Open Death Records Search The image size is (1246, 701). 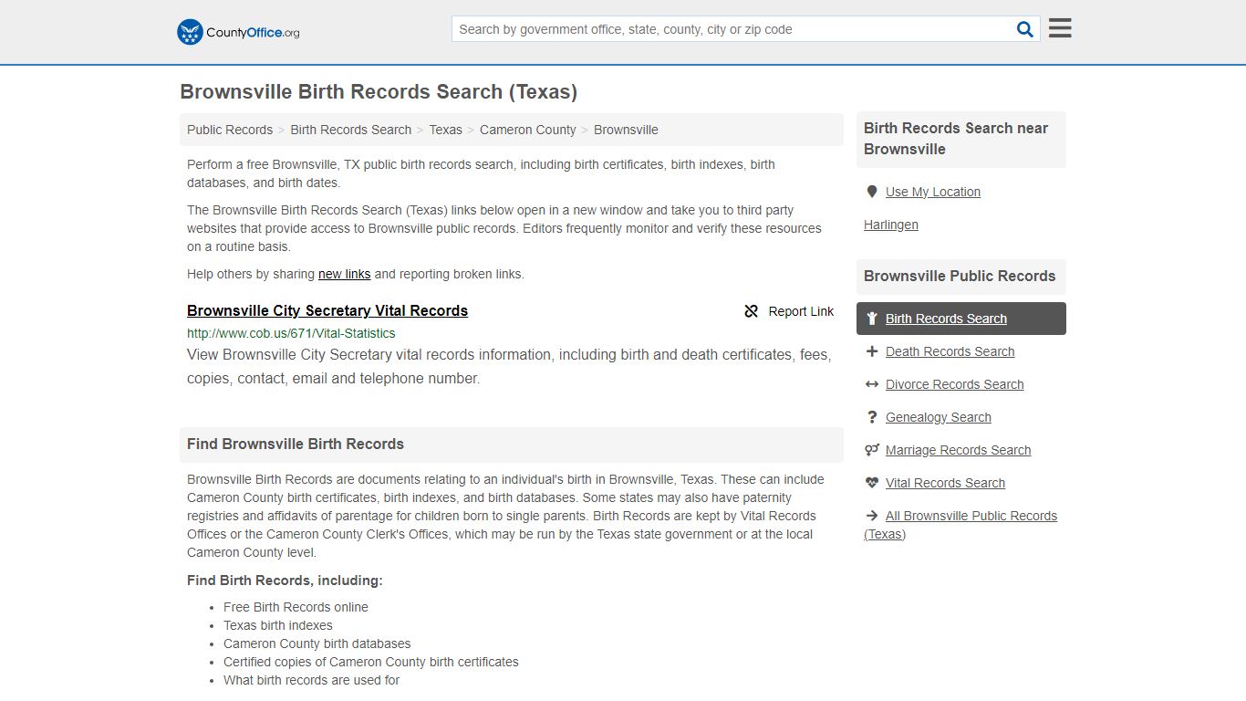pyautogui.click(x=950, y=351)
